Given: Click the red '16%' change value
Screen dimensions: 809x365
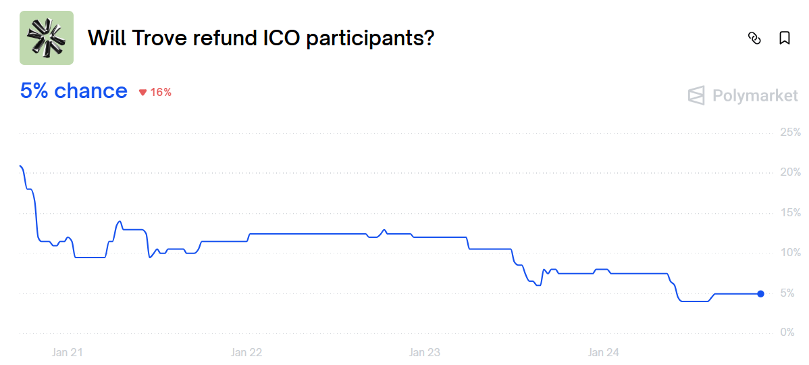Looking at the screenshot, I should 161,93.
